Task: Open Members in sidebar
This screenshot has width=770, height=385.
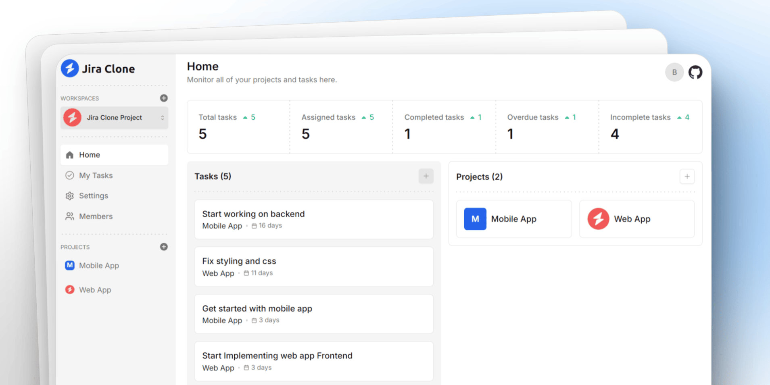Action: click(x=115, y=216)
